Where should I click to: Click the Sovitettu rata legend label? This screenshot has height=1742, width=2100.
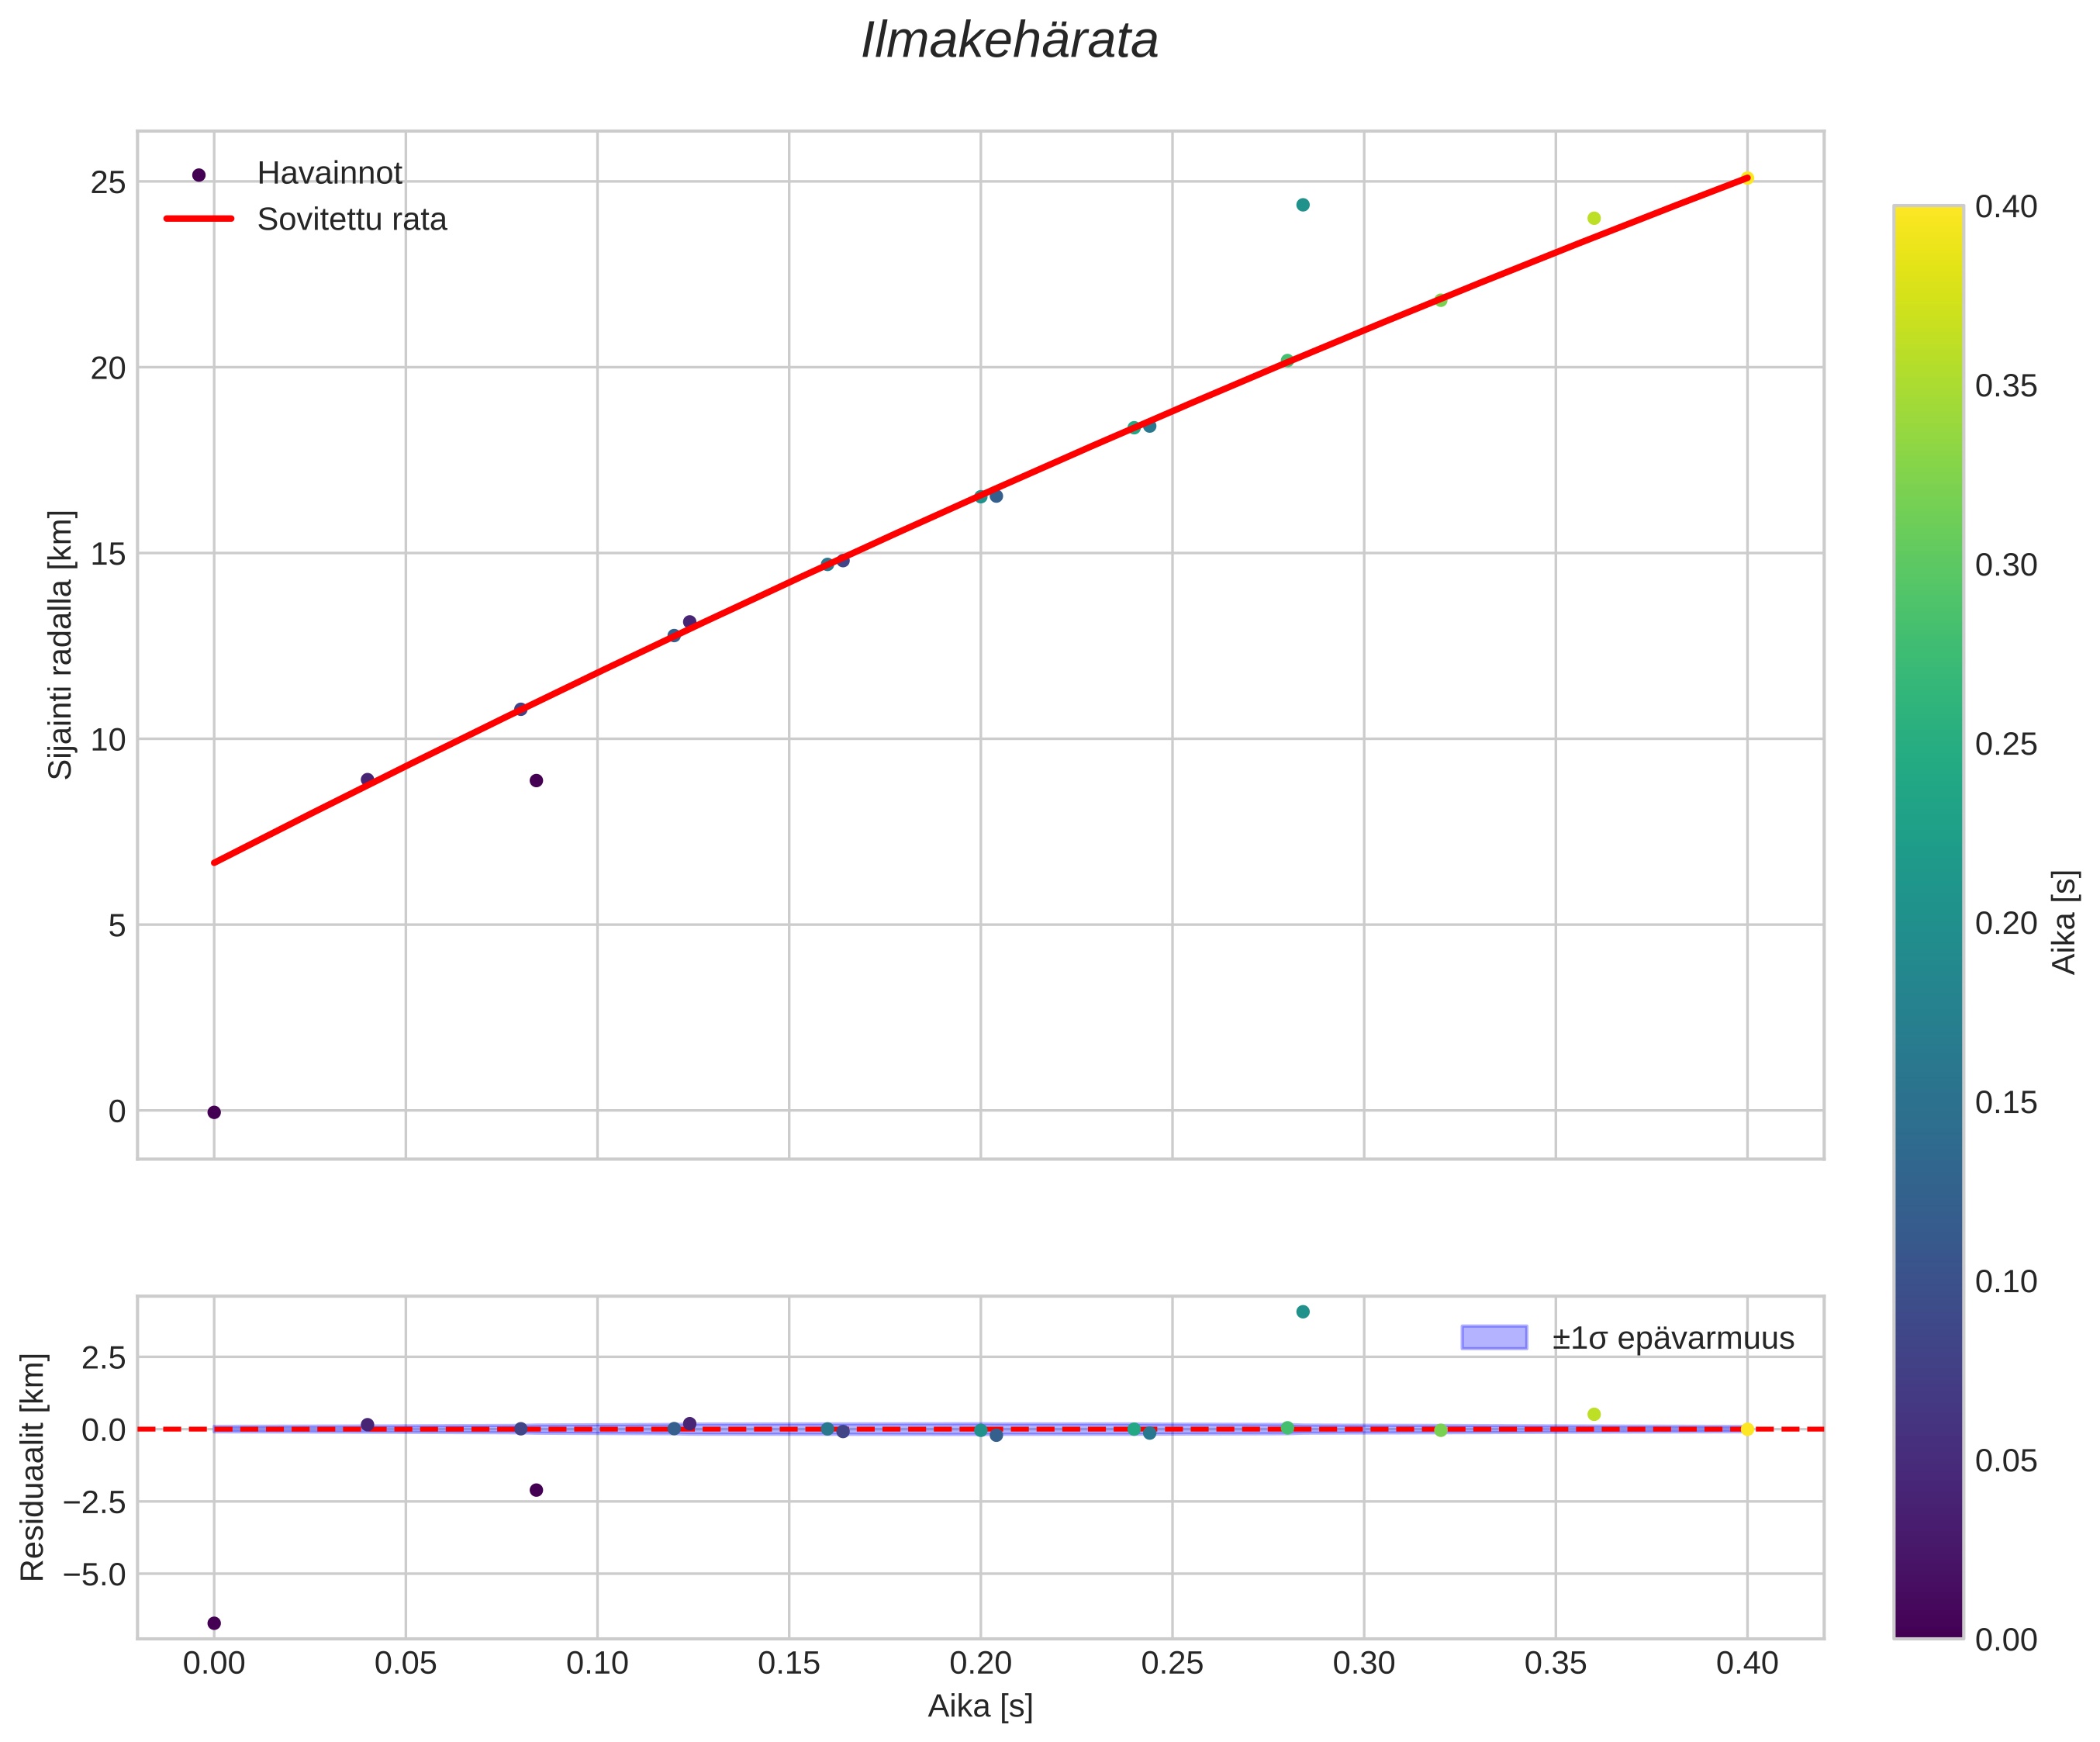click(x=352, y=220)
